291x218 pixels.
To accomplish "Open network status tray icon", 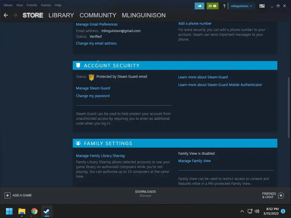I will point(250,211).
